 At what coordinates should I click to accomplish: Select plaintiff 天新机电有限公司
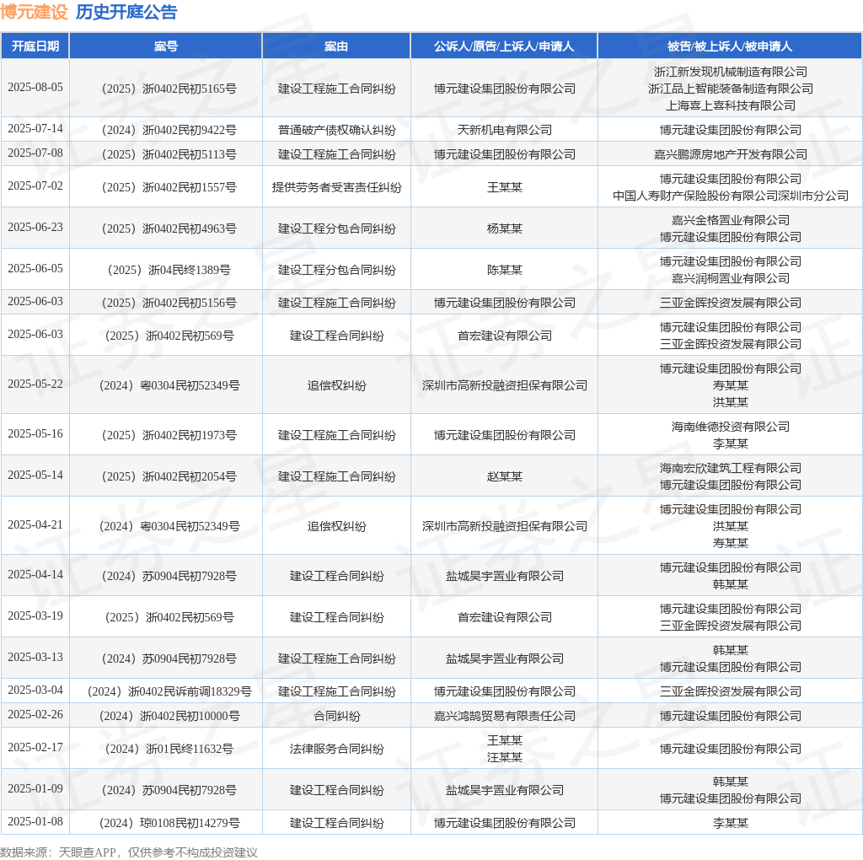(x=504, y=130)
